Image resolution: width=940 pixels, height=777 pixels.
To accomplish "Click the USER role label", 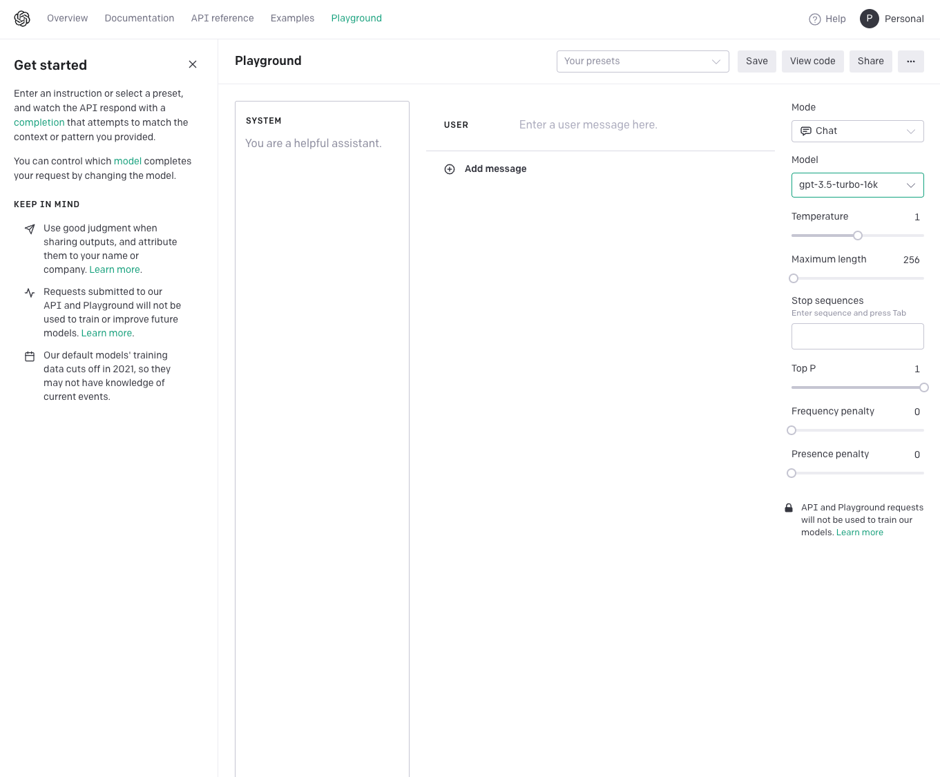I will [456, 125].
